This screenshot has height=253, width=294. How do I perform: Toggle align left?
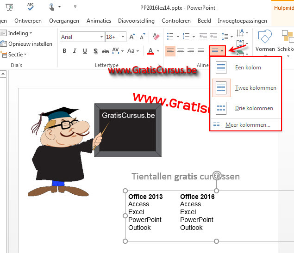[170, 51]
